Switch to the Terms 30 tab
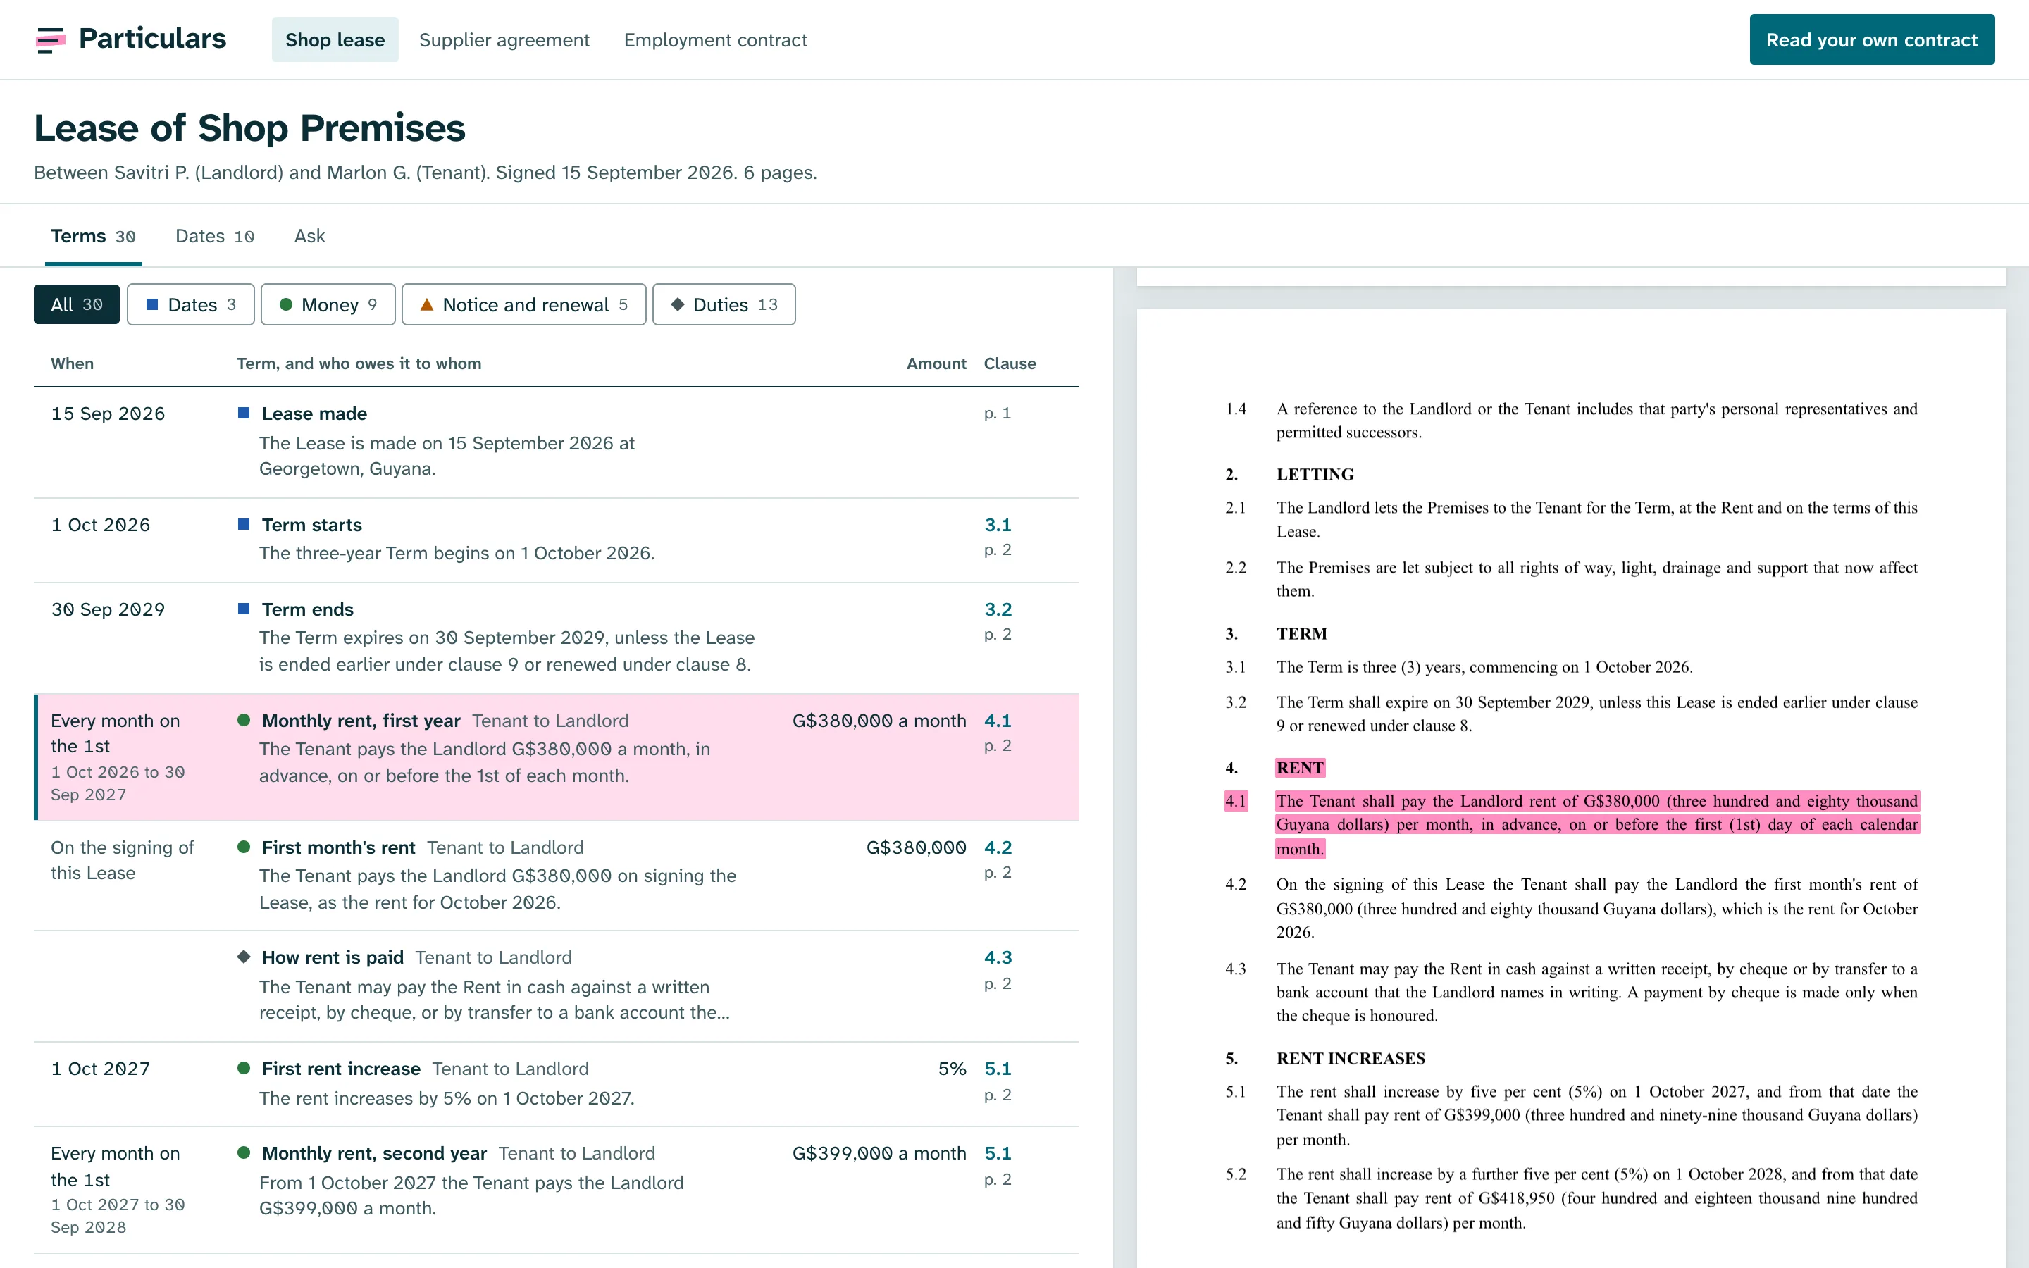Screen dimensions: 2029x1268 pyautogui.click(x=93, y=237)
